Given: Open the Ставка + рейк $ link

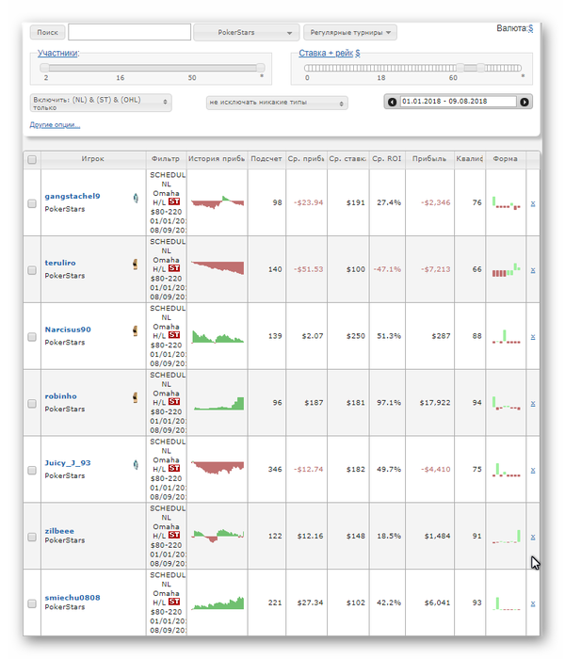Looking at the screenshot, I should pos(330,53).
